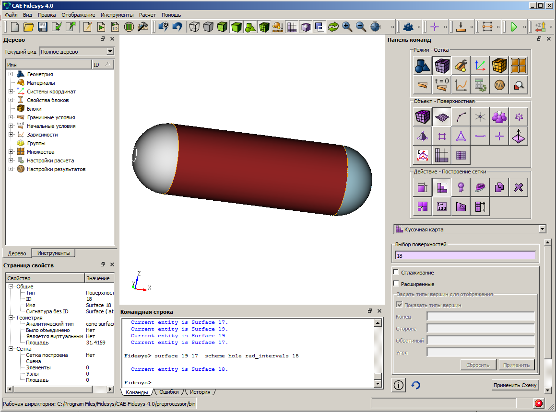The height and width of the screenshot is (412, 556).
Task: Open the Текущий вид dropdown
Action: (x=110, y=52)
